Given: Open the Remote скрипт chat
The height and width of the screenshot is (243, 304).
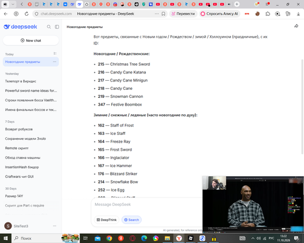Looking at the screenshot, I should (x=17, y=148).
